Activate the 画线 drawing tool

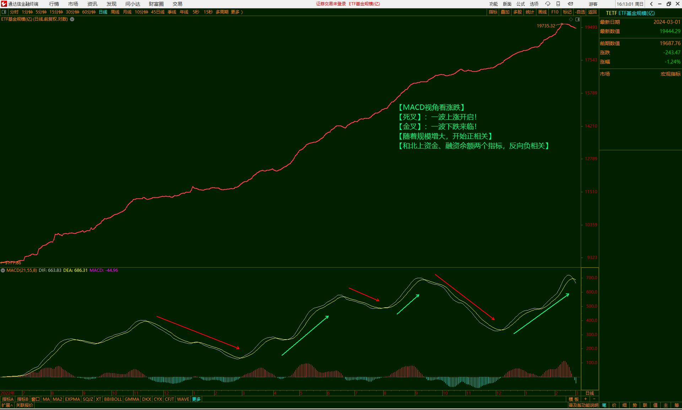[x=542, y=12]
